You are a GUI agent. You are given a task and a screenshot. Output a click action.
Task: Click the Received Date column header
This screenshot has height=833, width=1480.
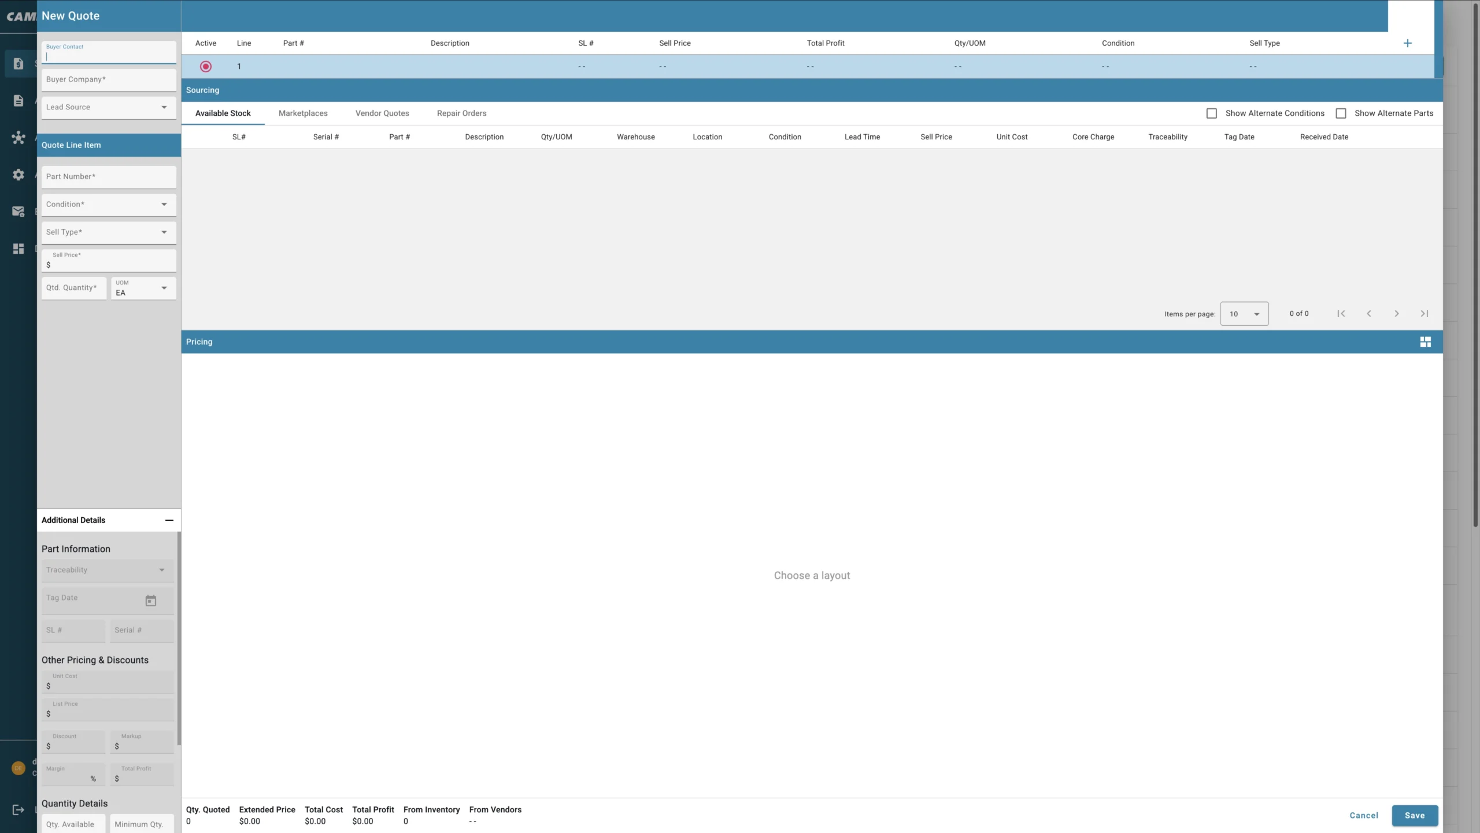(1324, 137)
